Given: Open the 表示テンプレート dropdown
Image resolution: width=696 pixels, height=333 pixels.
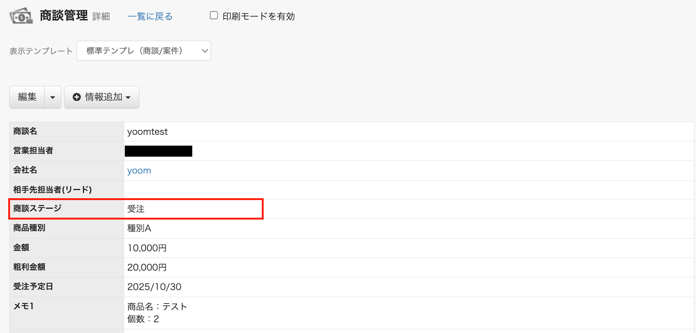Looking at the screenshot, I should click(144, 51).
